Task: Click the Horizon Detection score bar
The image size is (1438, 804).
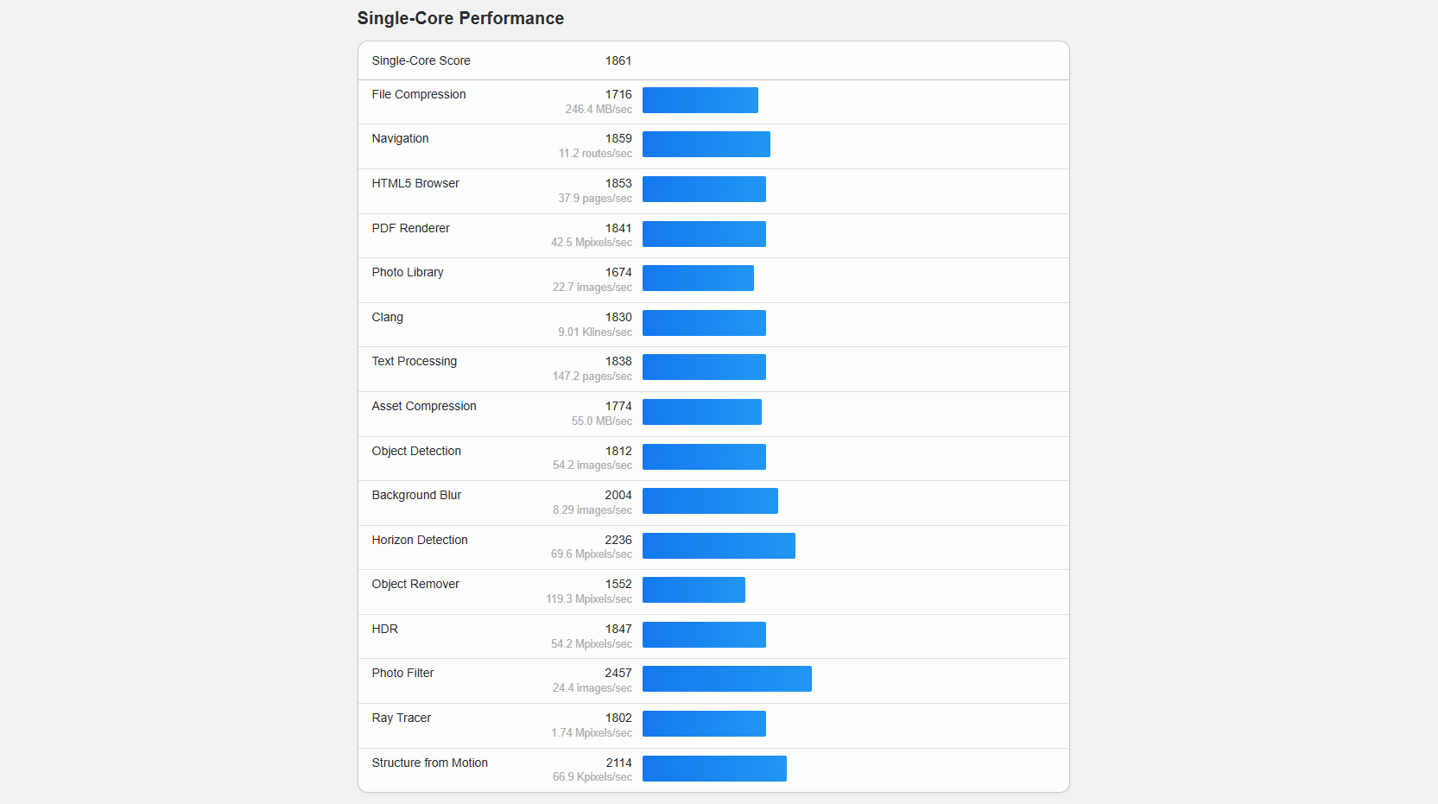Action: click(719, 546)
